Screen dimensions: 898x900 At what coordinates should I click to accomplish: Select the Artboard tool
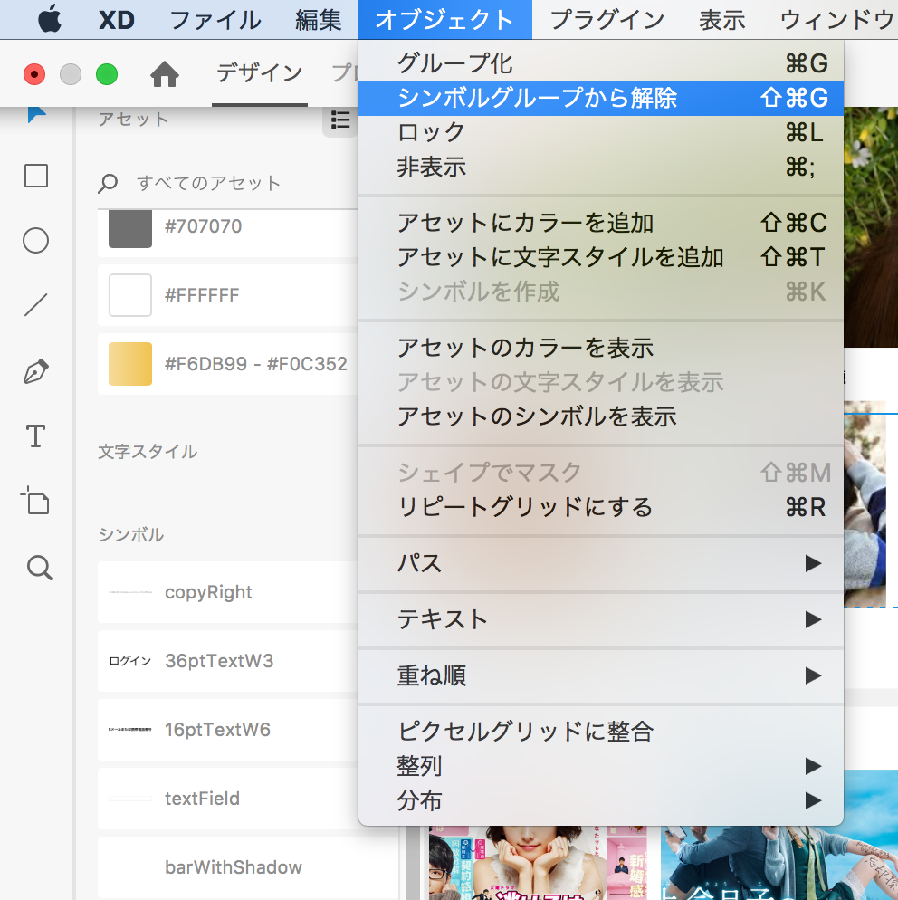pyautogui.click(x=36, y=502)
